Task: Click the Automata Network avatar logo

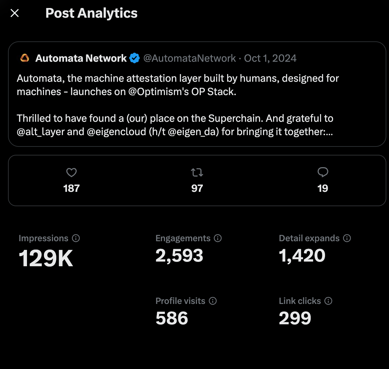Action: click(x=25, y=58)
